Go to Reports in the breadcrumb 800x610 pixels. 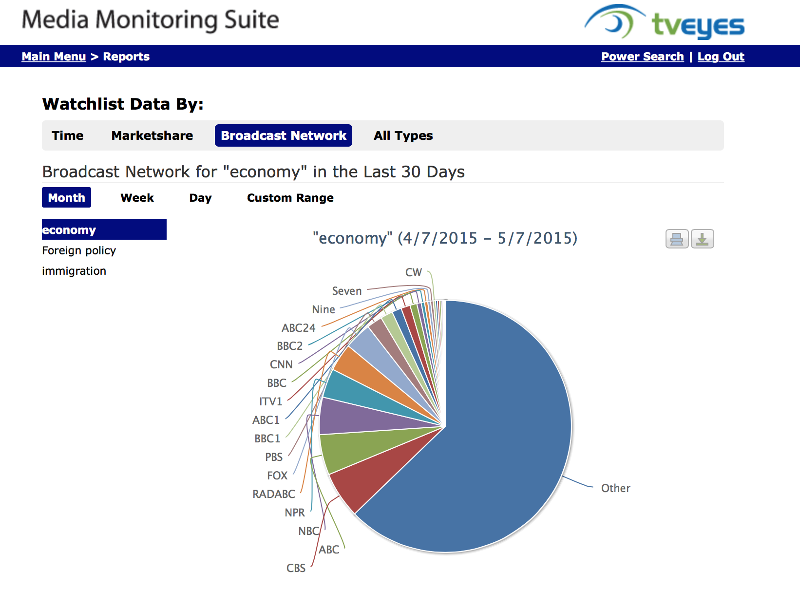click(126, 57)
